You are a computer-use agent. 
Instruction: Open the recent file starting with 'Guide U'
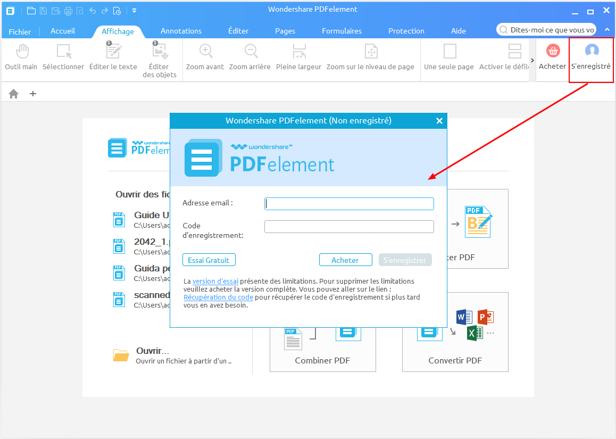coord(141,220)
